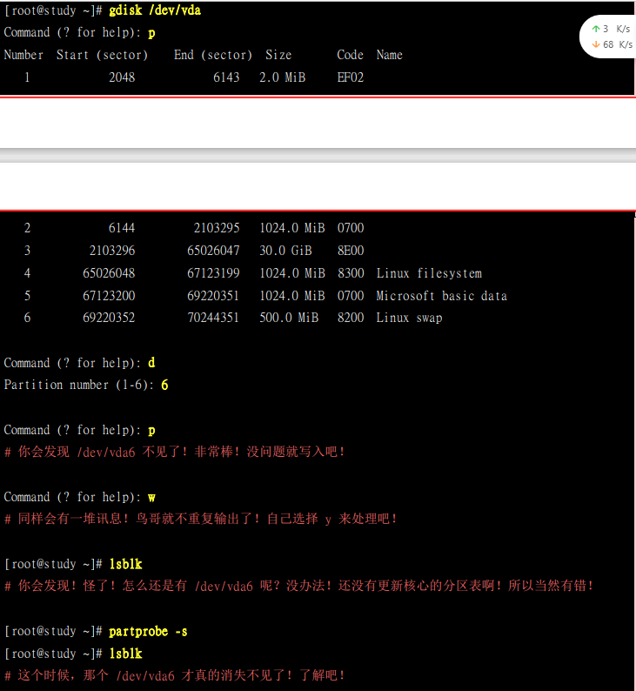Select the 'Start (sector)' column header

click(102, 55)
